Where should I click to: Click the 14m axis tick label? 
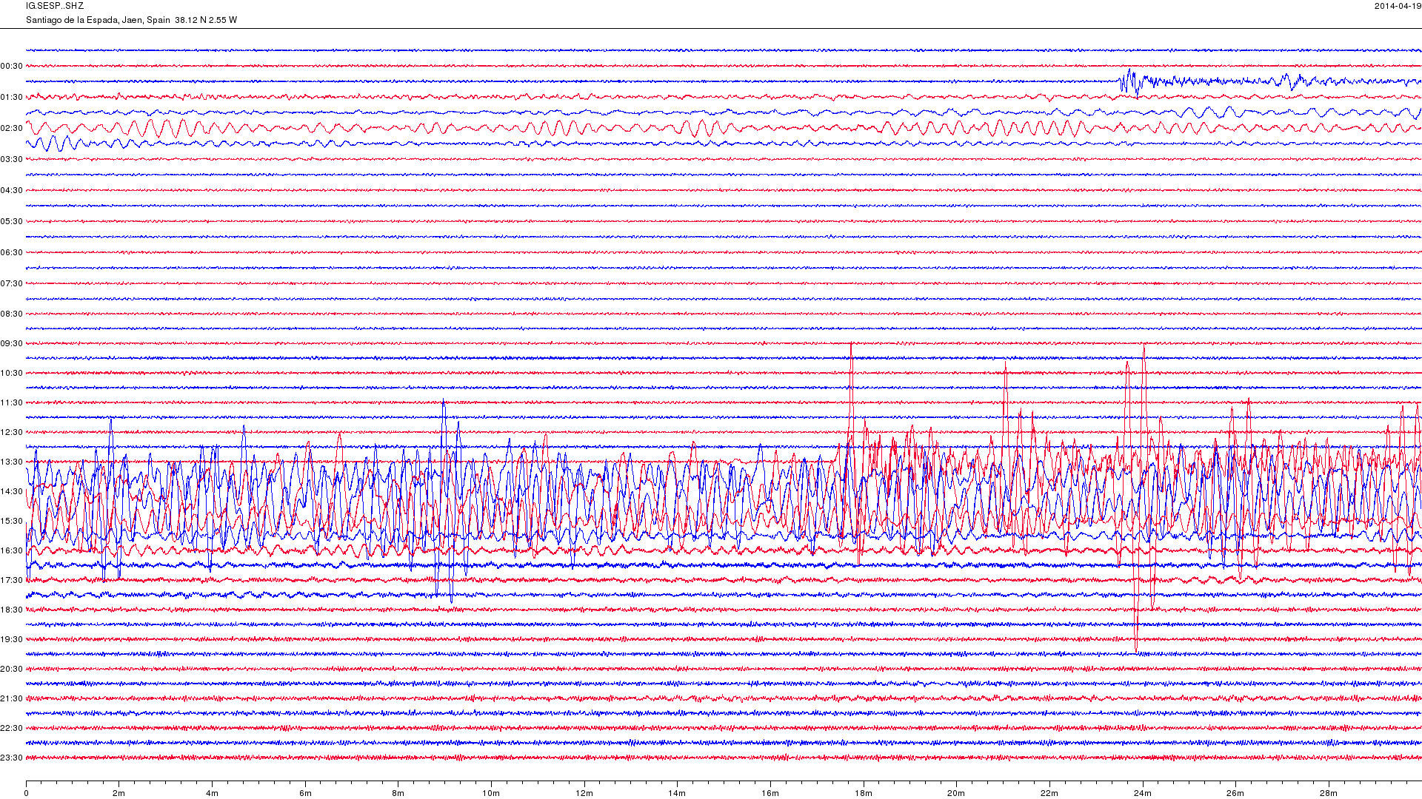pos(677,794)
